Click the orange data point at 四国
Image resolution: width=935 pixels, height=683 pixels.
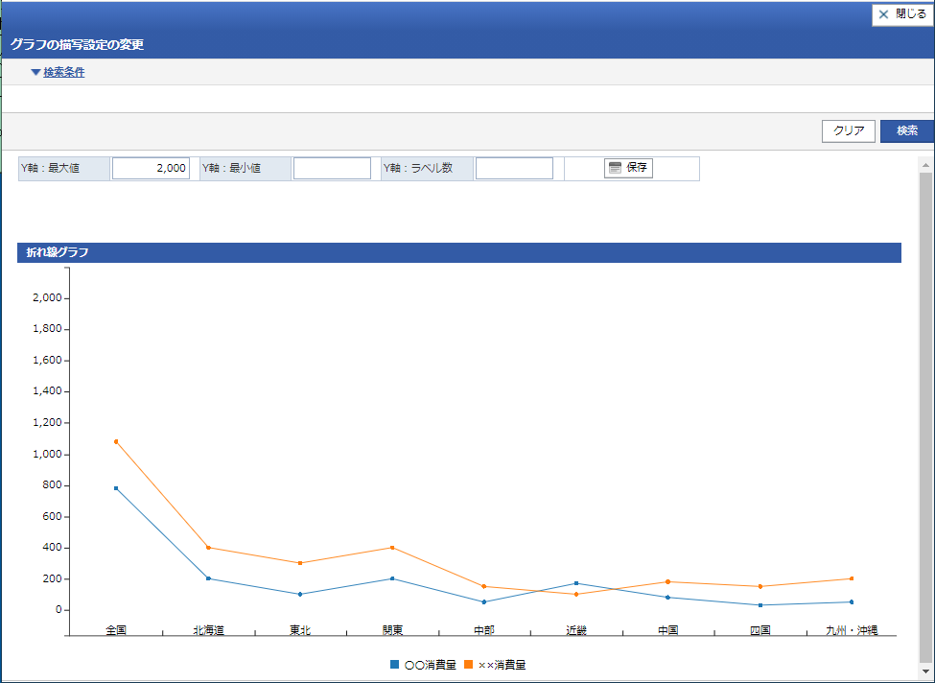pos(760,586)
